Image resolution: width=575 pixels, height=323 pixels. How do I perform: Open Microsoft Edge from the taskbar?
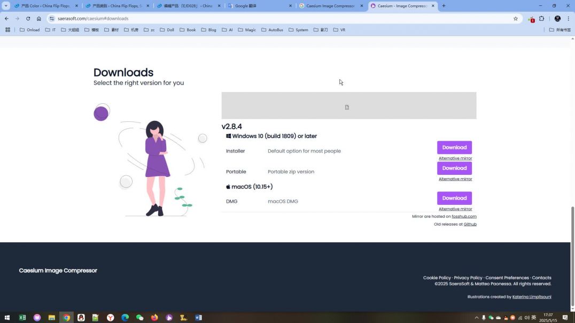tap(125, 318)
